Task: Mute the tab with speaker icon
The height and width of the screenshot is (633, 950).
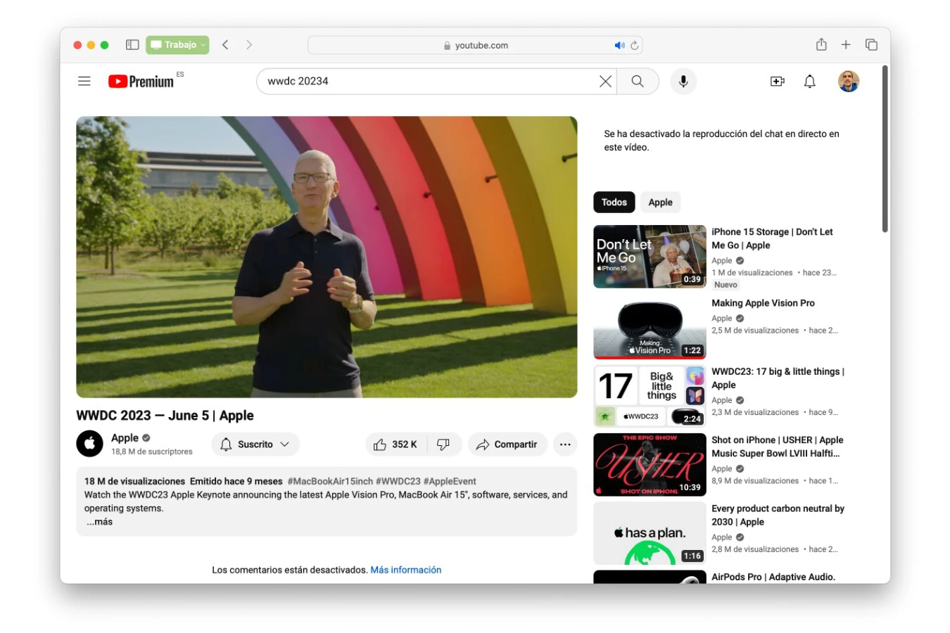Action: (619, 46)
